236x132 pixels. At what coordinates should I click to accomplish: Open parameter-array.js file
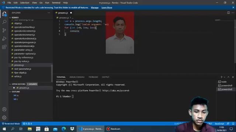coord(23,50)
